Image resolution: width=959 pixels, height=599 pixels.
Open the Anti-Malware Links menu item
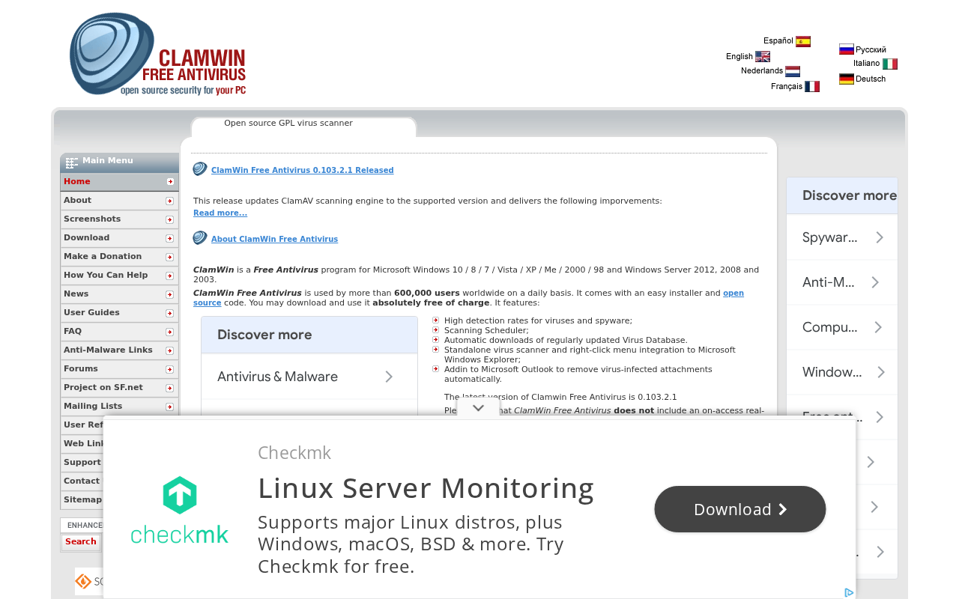pos(120,350)
